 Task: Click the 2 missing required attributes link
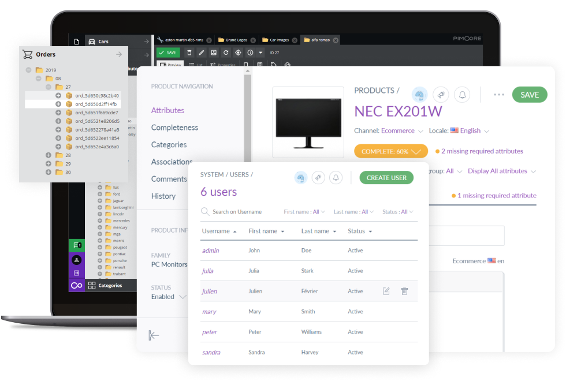click(x=482, y=151)
